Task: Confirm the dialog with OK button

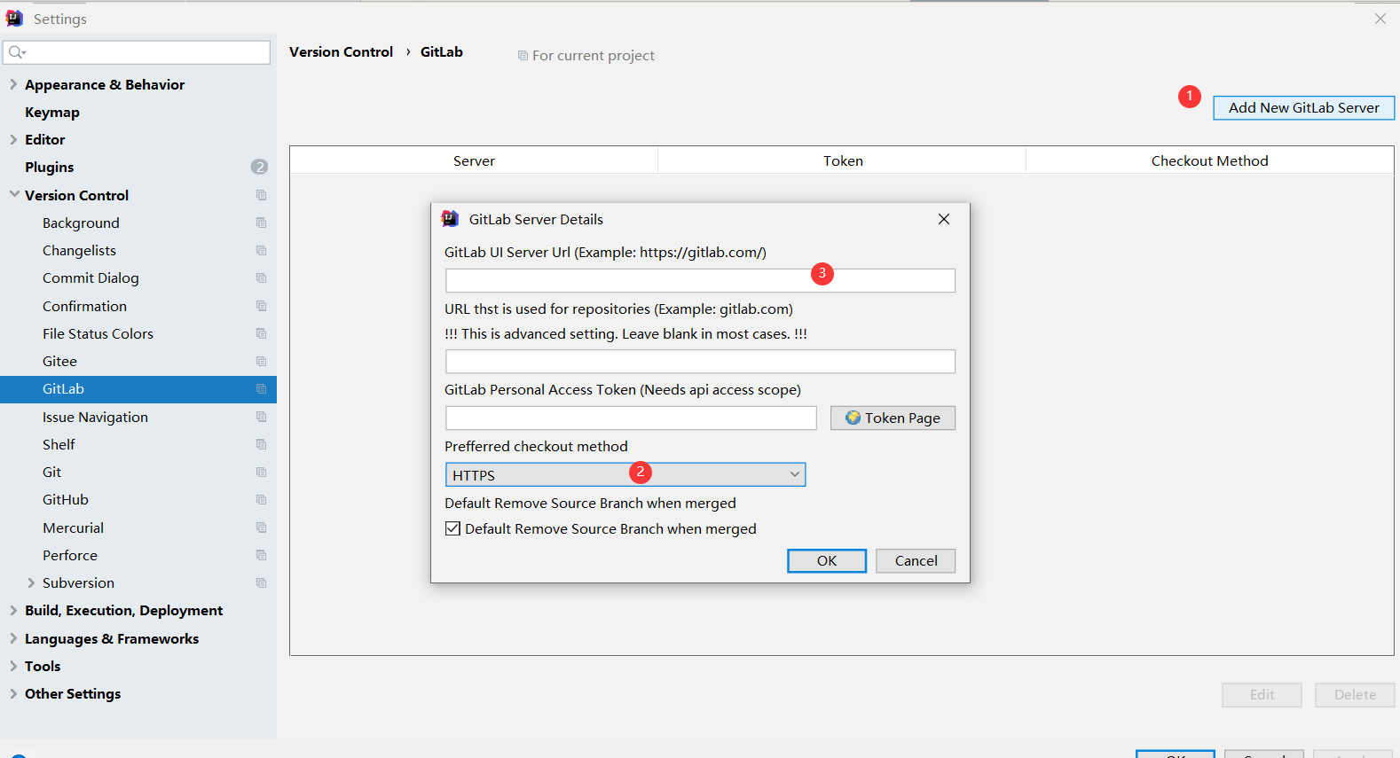Action: pos(827,561)
